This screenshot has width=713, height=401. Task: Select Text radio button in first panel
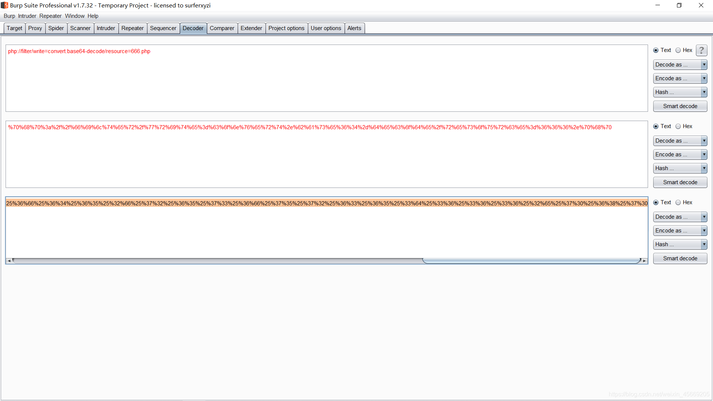(656, 50)
